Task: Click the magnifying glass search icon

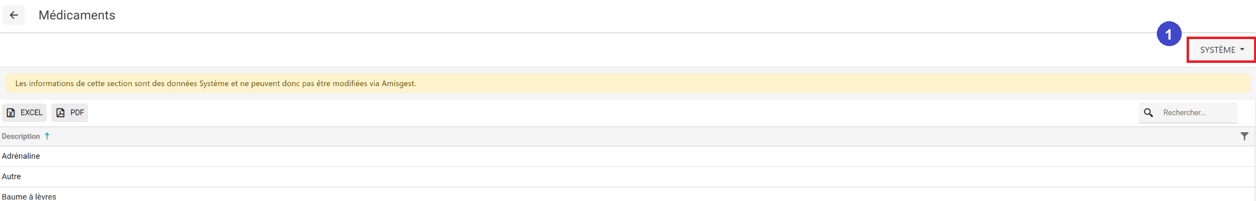Action: tap(1148, 113)
